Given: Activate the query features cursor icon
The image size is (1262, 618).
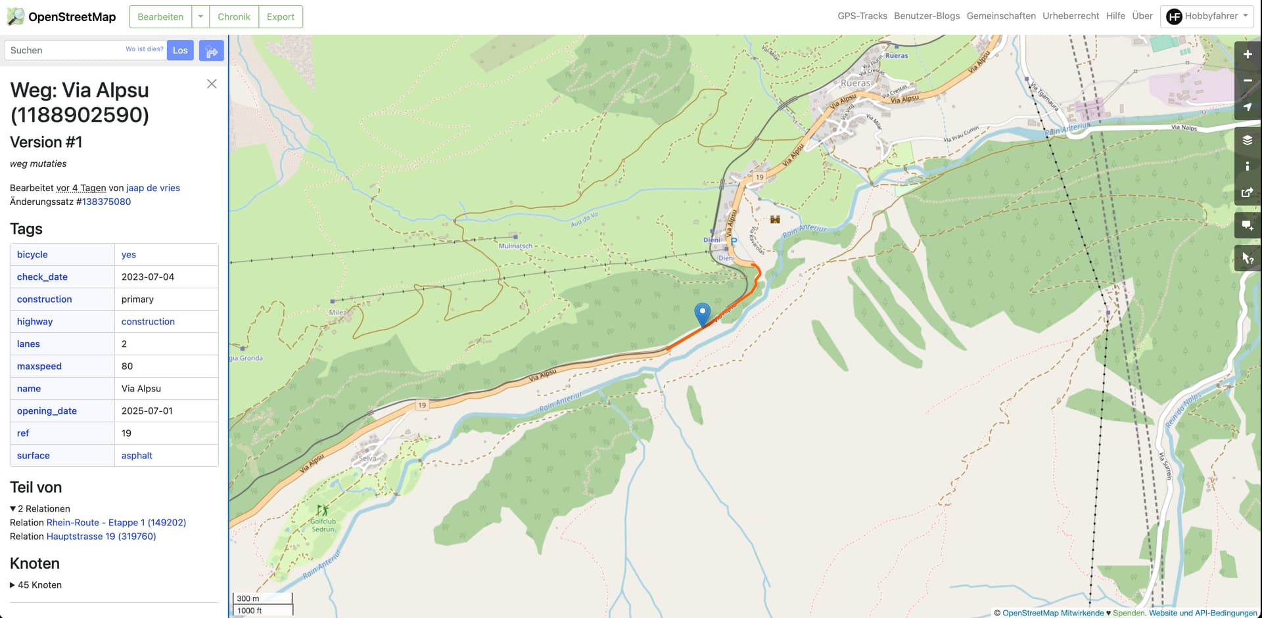Looking at the screenshot, I should coord(1248,258).
